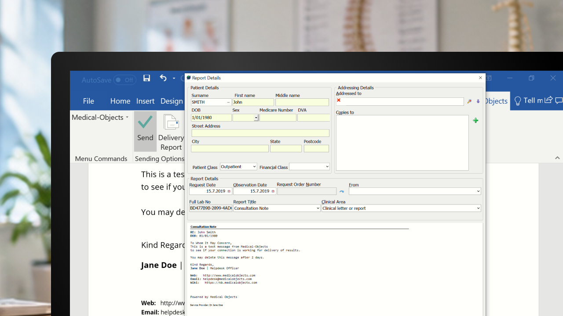Viewport: 563px width, 316px height.
Task: Open the Undo history dropdown arrow
Action: coord(174,79)
